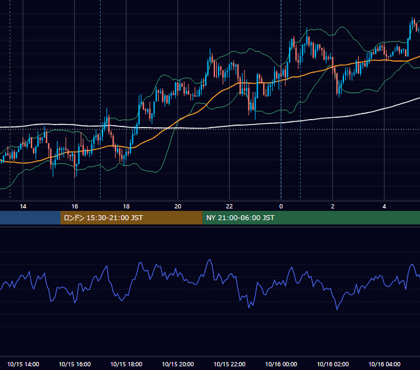Screen dimensions: 420x370
Task: Click the 10/15 22:00 date label
Action: click(x=229, y=364)
